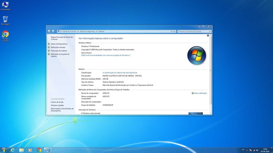Expand arrow after Painel de Controlo breadcrumb

pyautogui.click(x=78, y=31)
